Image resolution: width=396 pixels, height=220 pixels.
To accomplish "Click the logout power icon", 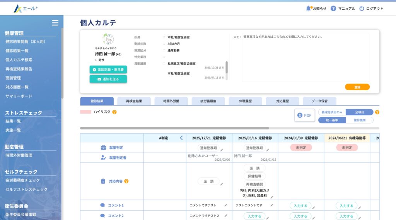I will coord(362,8).
